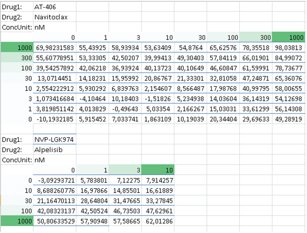Select the nM cell below Alpelisib
The image size is (307, 233).
coord(54,160)
